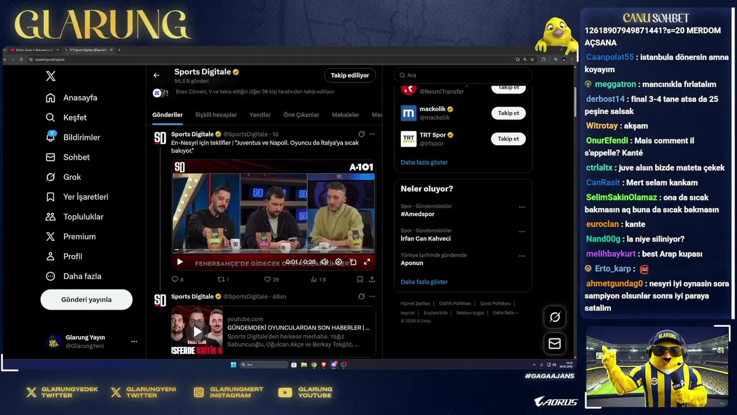Open Bildirimler notifications
Image resolution: width=737 pixels, height=415 pixels.
point(73,137)
